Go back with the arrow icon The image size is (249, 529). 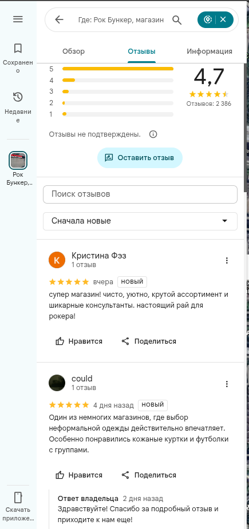coord(59,19)
